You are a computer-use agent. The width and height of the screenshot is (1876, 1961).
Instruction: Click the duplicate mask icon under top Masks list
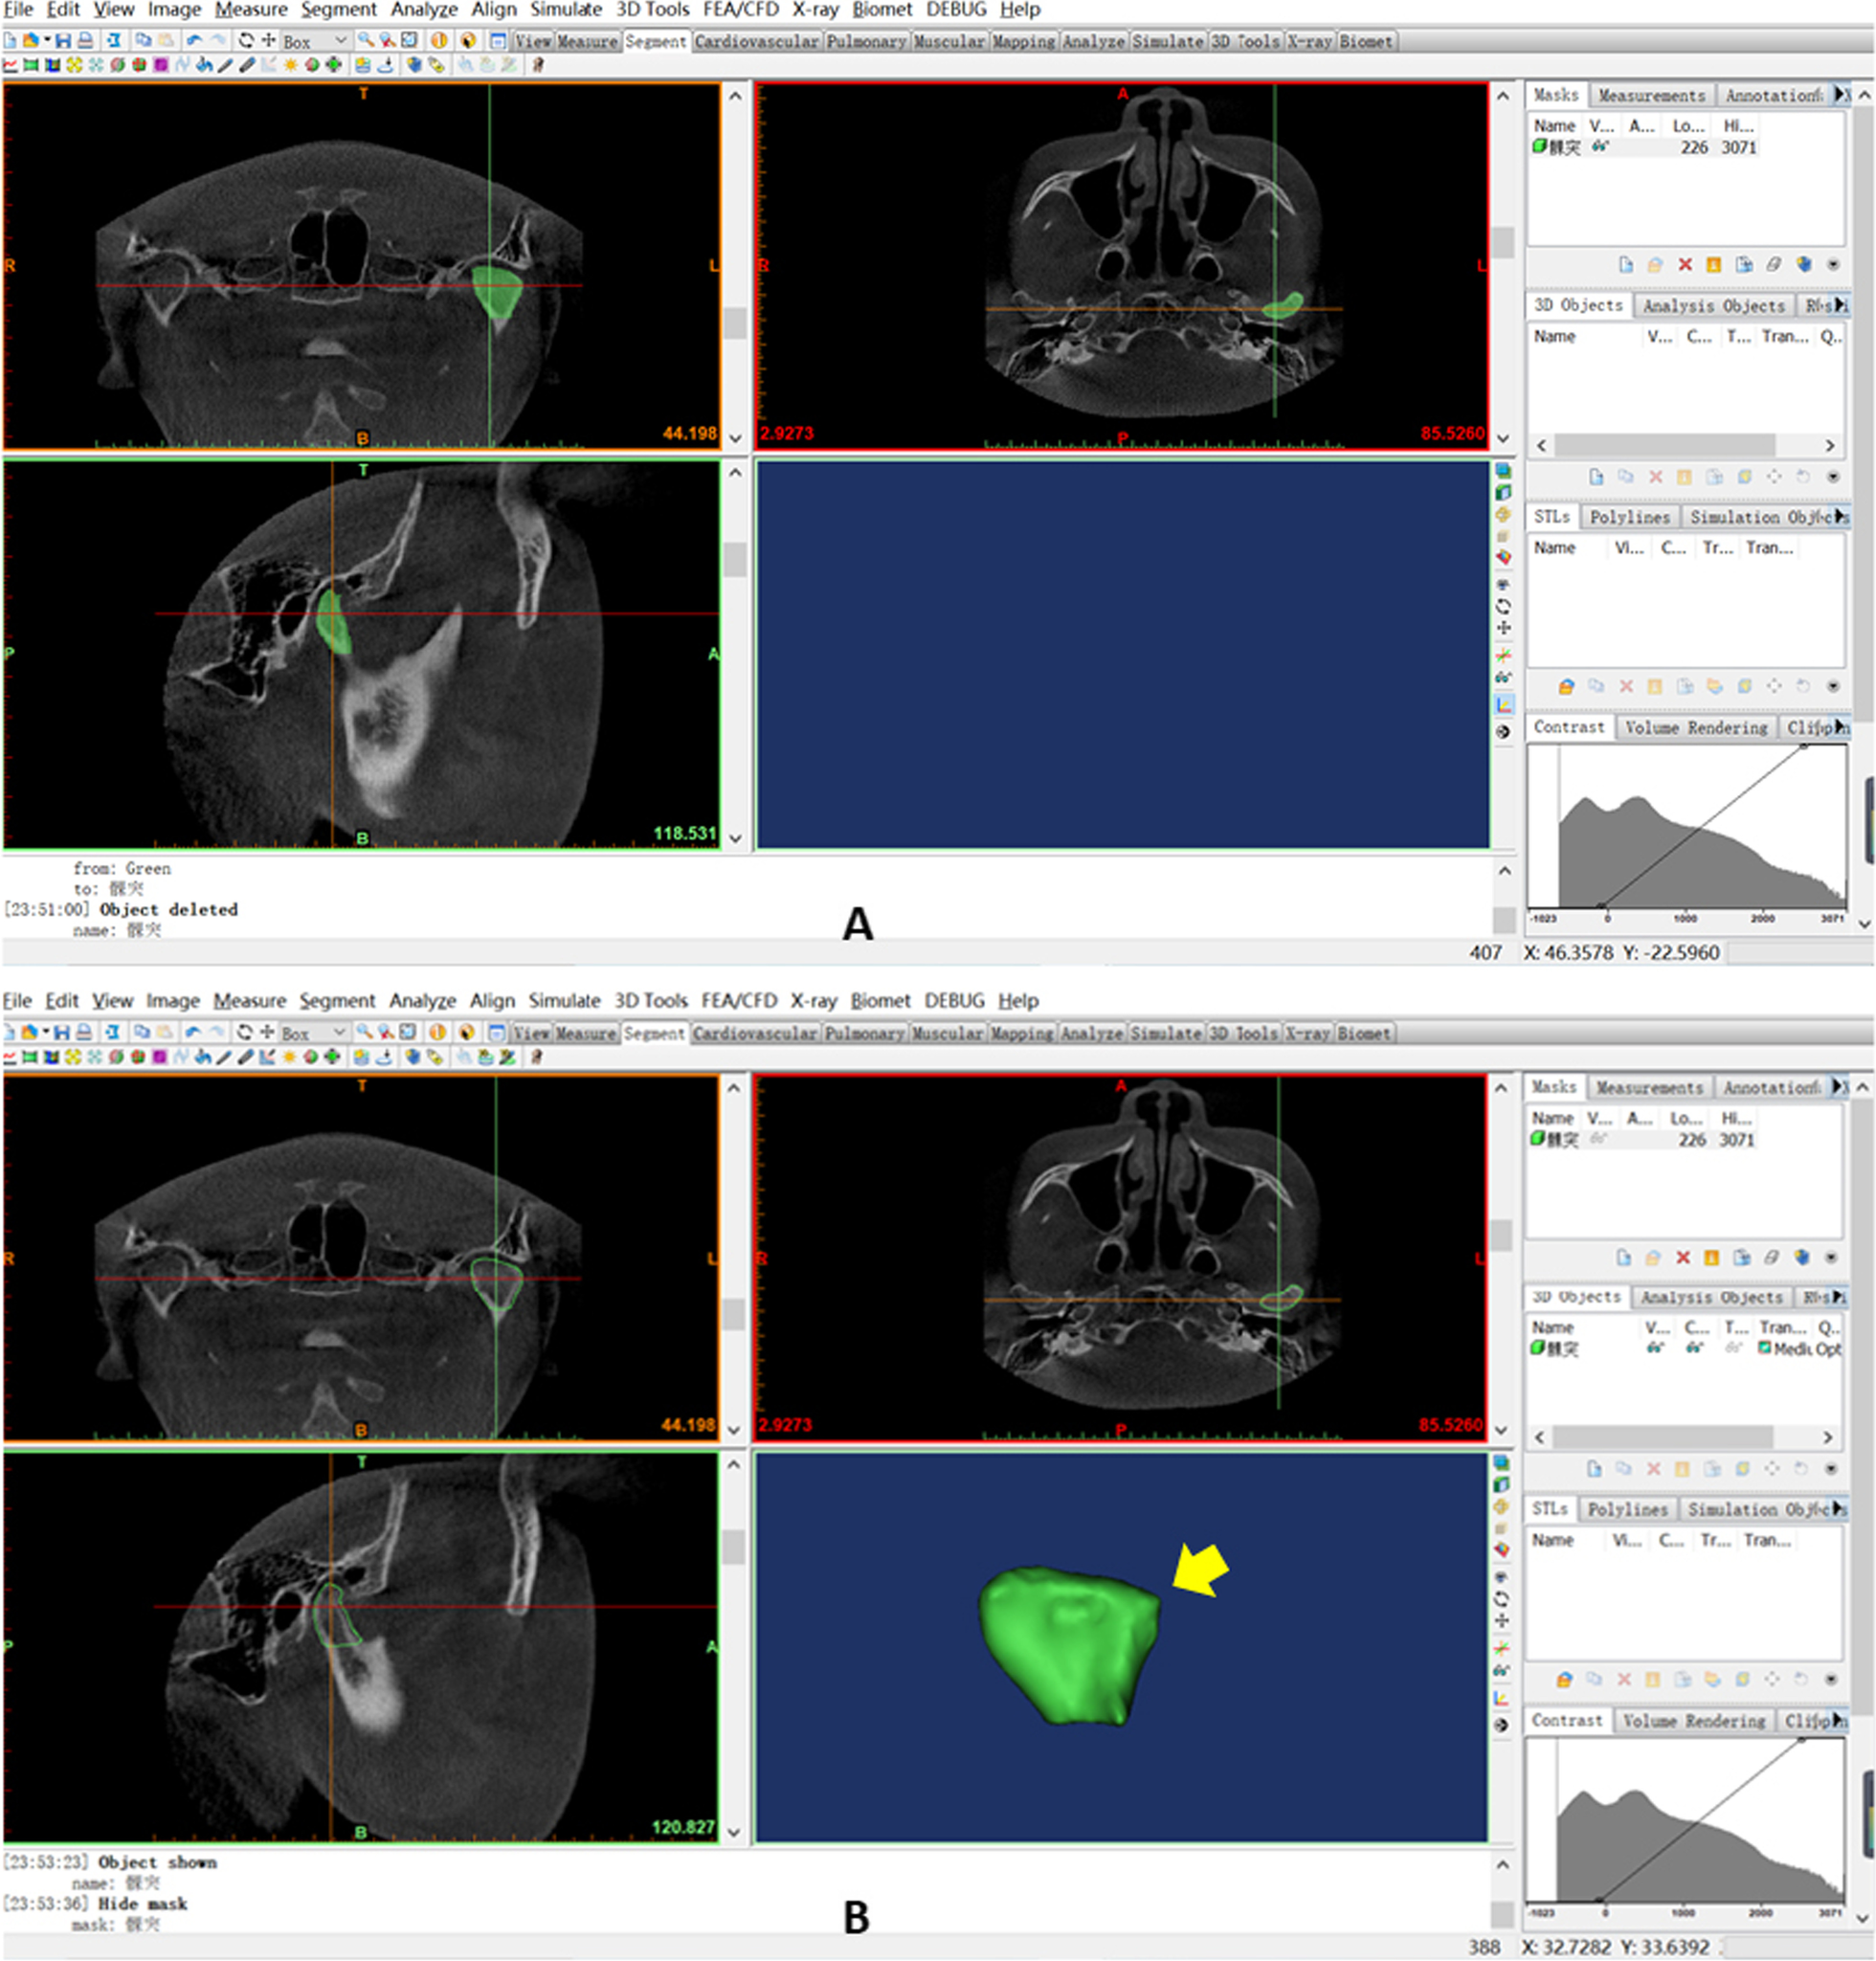click(1745, 265)
